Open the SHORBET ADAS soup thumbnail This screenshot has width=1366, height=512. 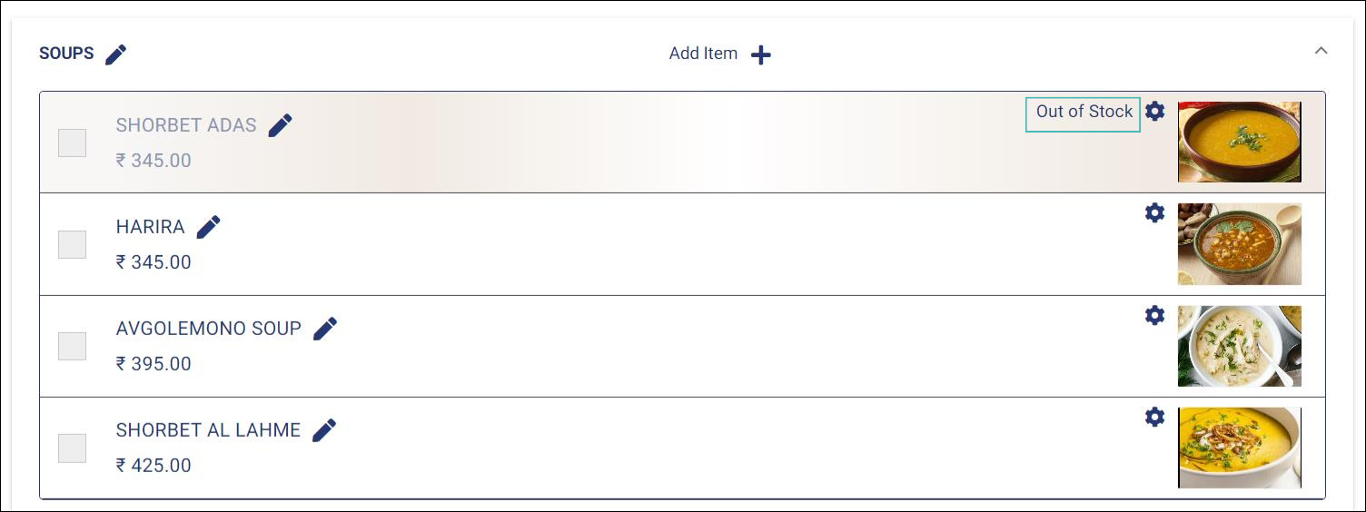(1240, 142)
